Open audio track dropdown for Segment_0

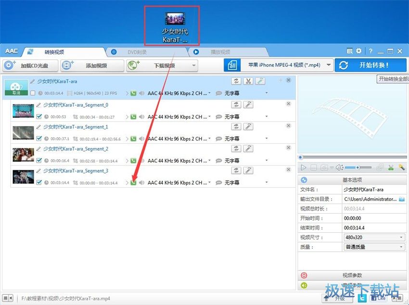(209, 116)
